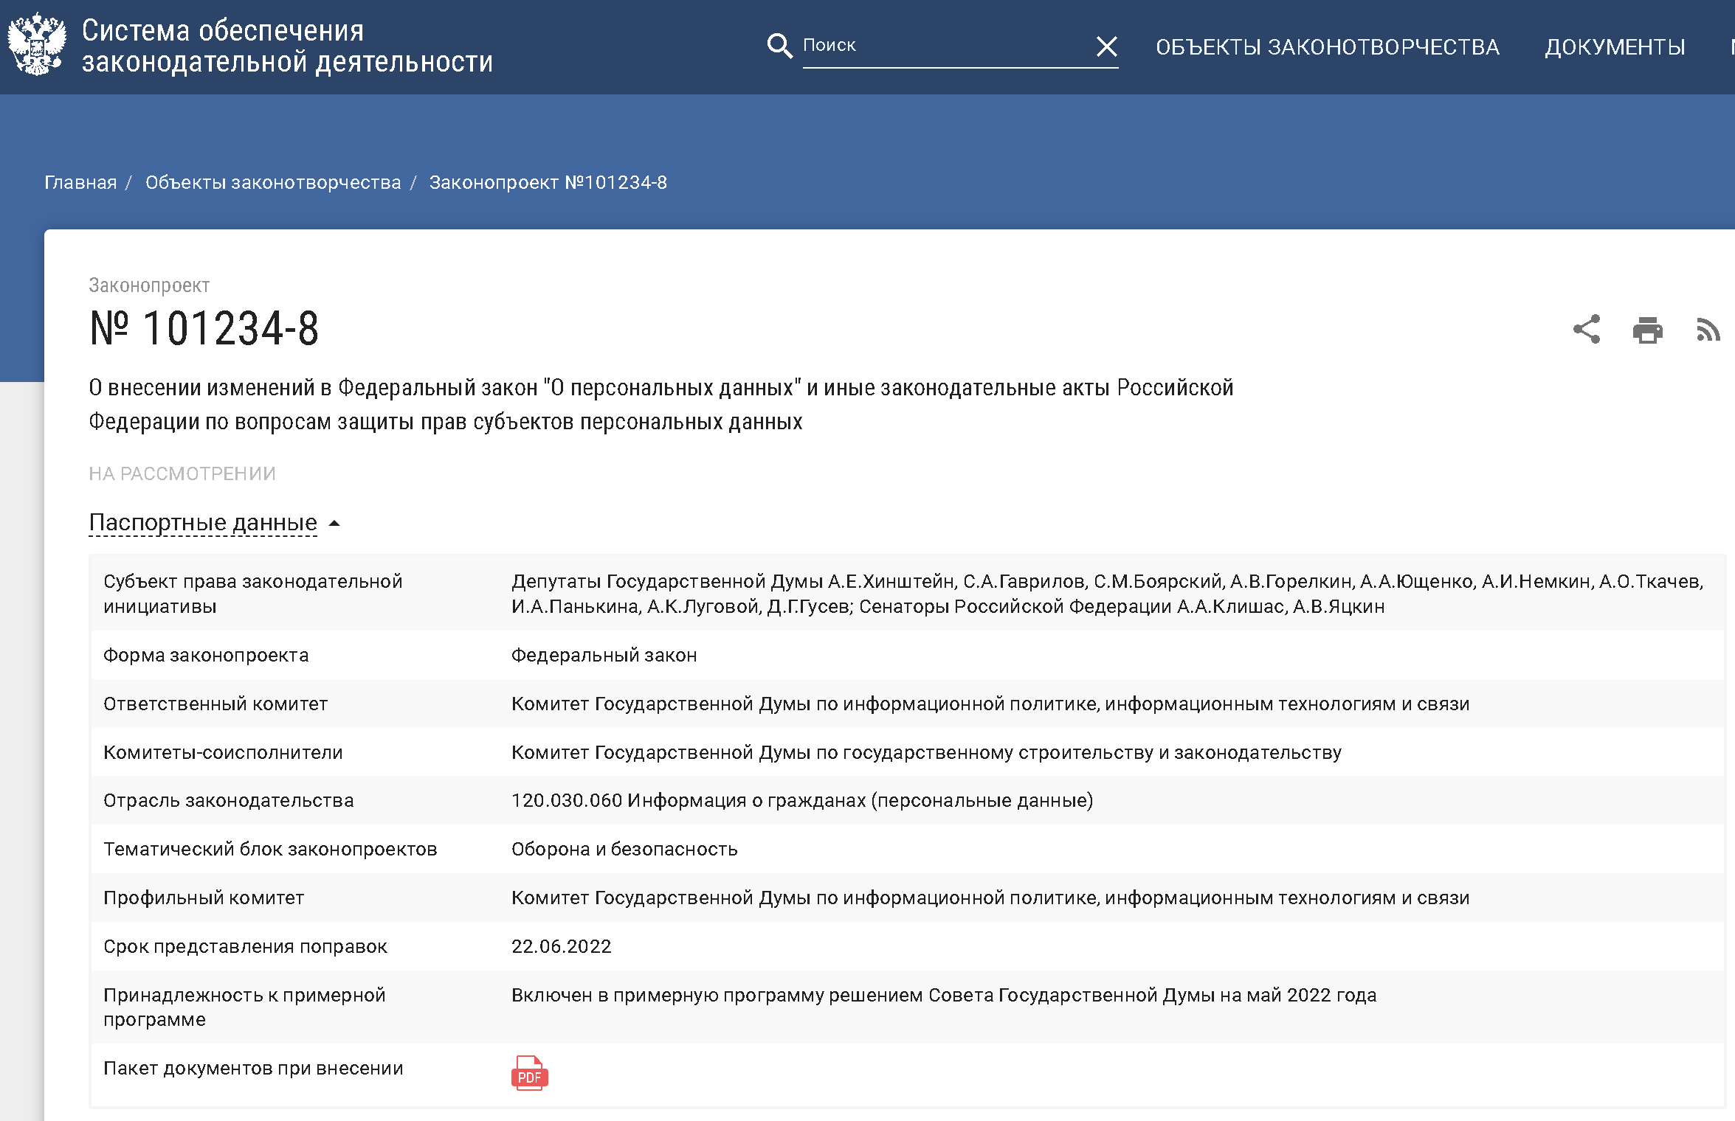Go to Главная breadcrumb link
1735x1121 pixels.
[x=80, y=182]
